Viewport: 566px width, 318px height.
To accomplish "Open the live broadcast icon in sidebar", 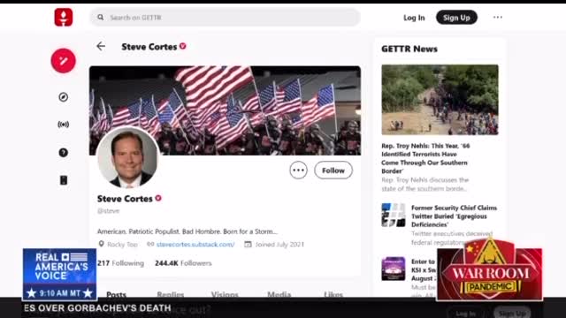I will click(63, 125).
